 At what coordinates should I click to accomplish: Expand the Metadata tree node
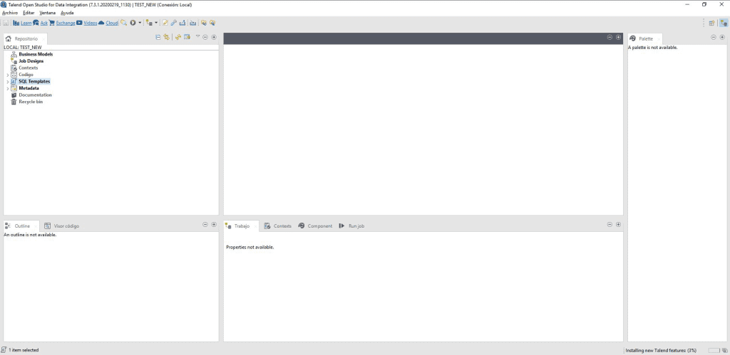pyautogui.click(x=7, y=88)
